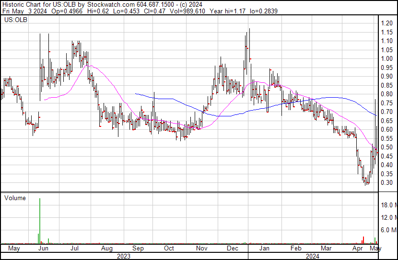Select the Apr month label on time axis

pyautogui.click(x=357, y=249)
